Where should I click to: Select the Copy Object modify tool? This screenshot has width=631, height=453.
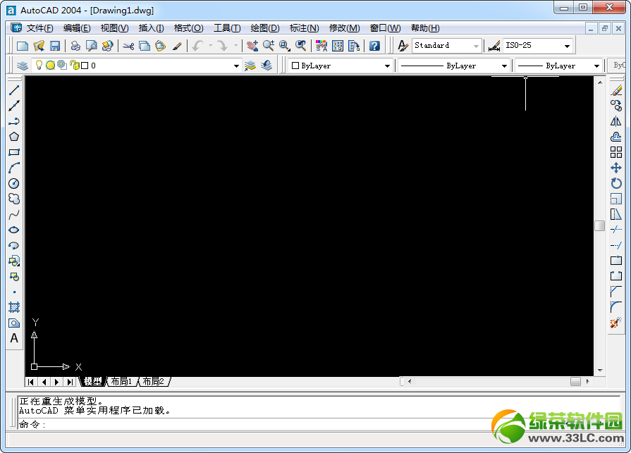tap(616, 106)
